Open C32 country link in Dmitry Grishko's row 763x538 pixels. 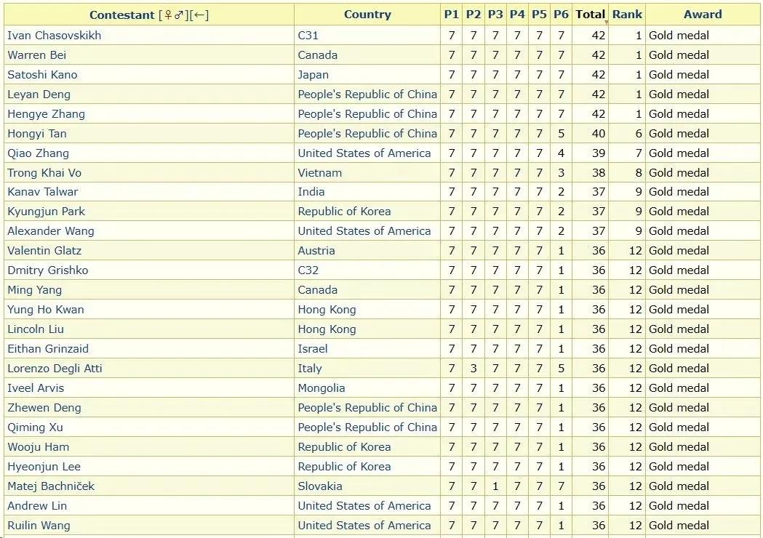click(308, 270)
